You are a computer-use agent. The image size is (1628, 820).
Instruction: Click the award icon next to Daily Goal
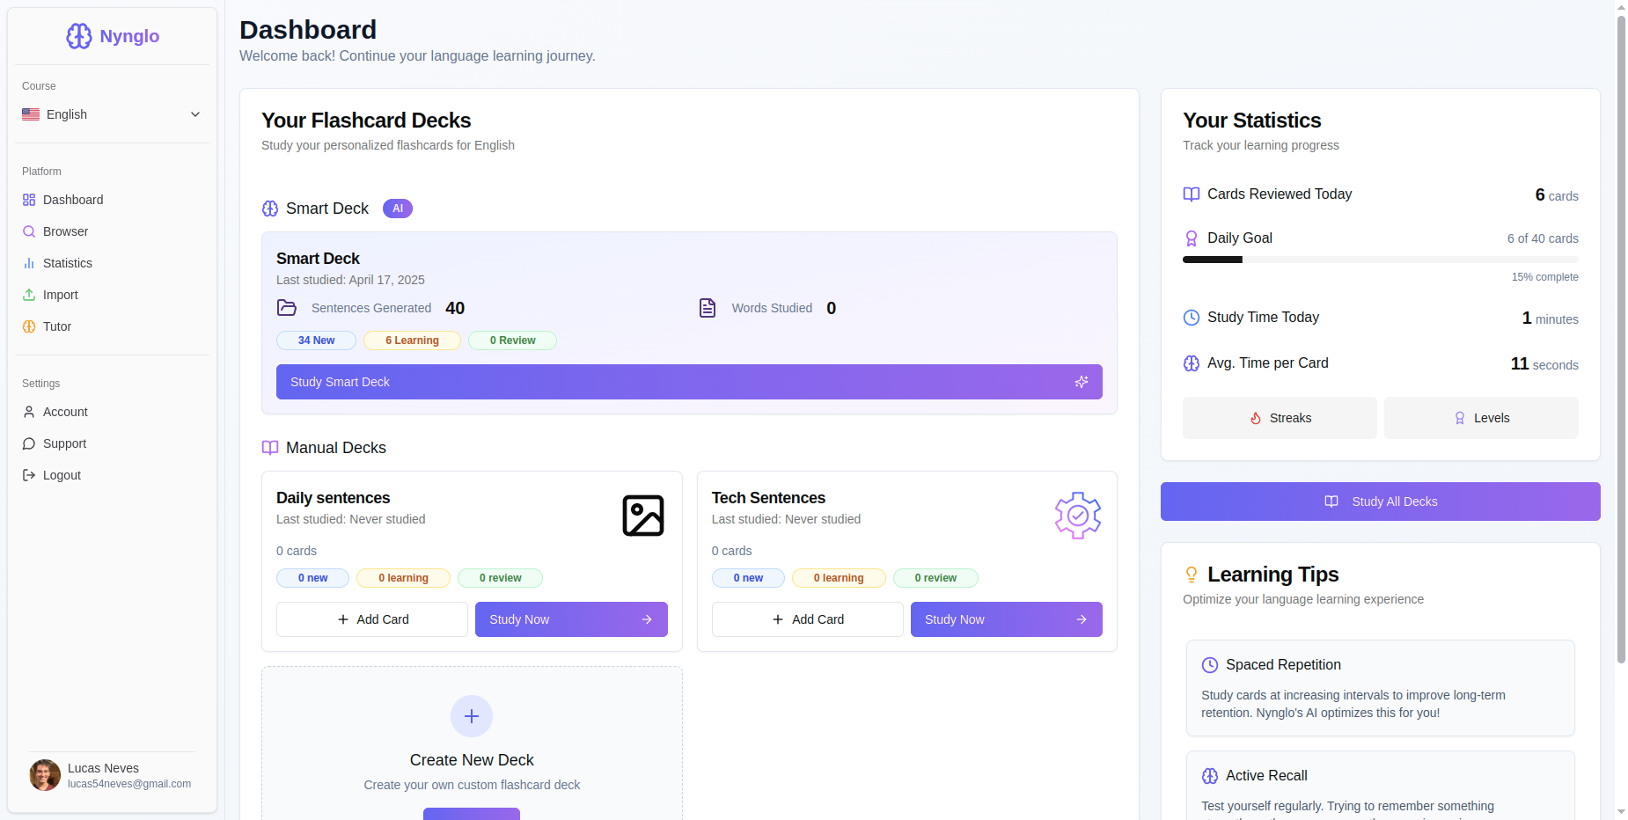(1192, 238)
